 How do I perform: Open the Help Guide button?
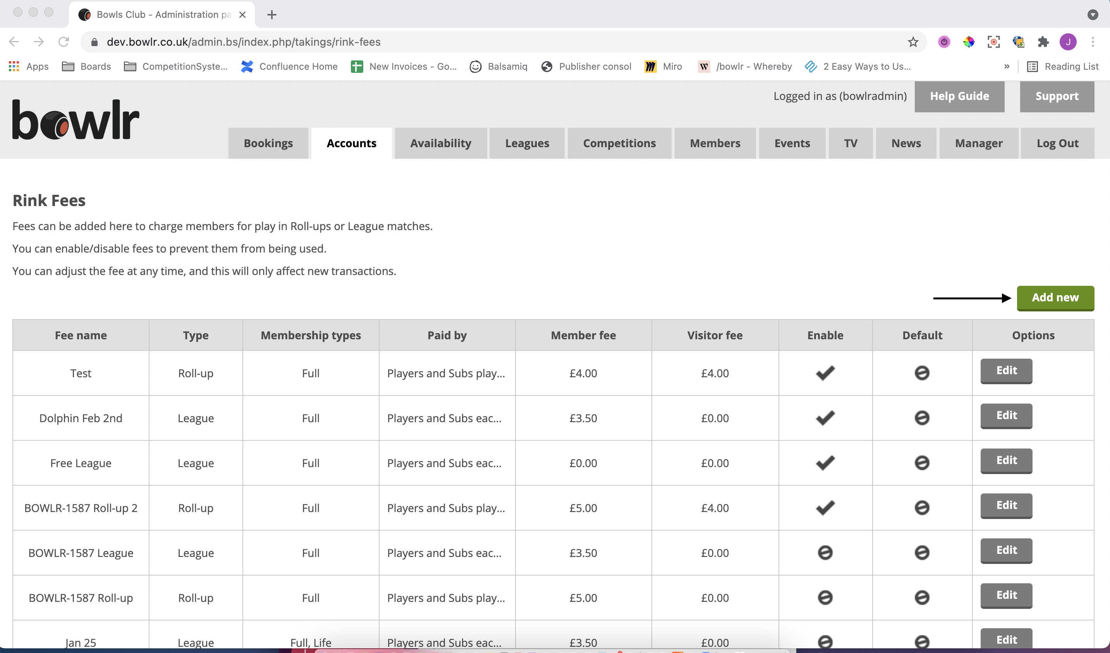[x=959, y=96]
